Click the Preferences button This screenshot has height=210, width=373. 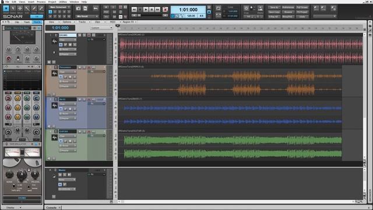coord(288,8)
